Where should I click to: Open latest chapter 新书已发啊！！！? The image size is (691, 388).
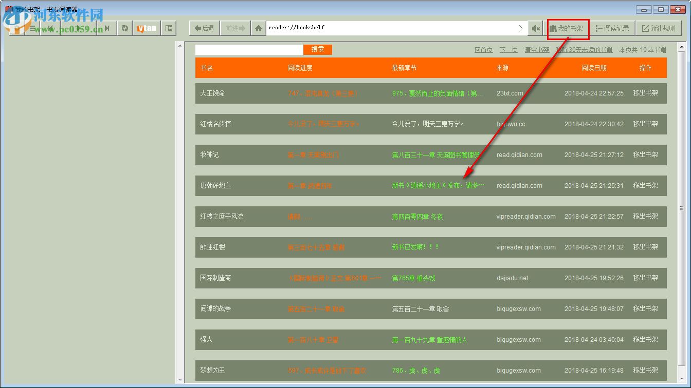pyautogui.click(x=415, y=247)
